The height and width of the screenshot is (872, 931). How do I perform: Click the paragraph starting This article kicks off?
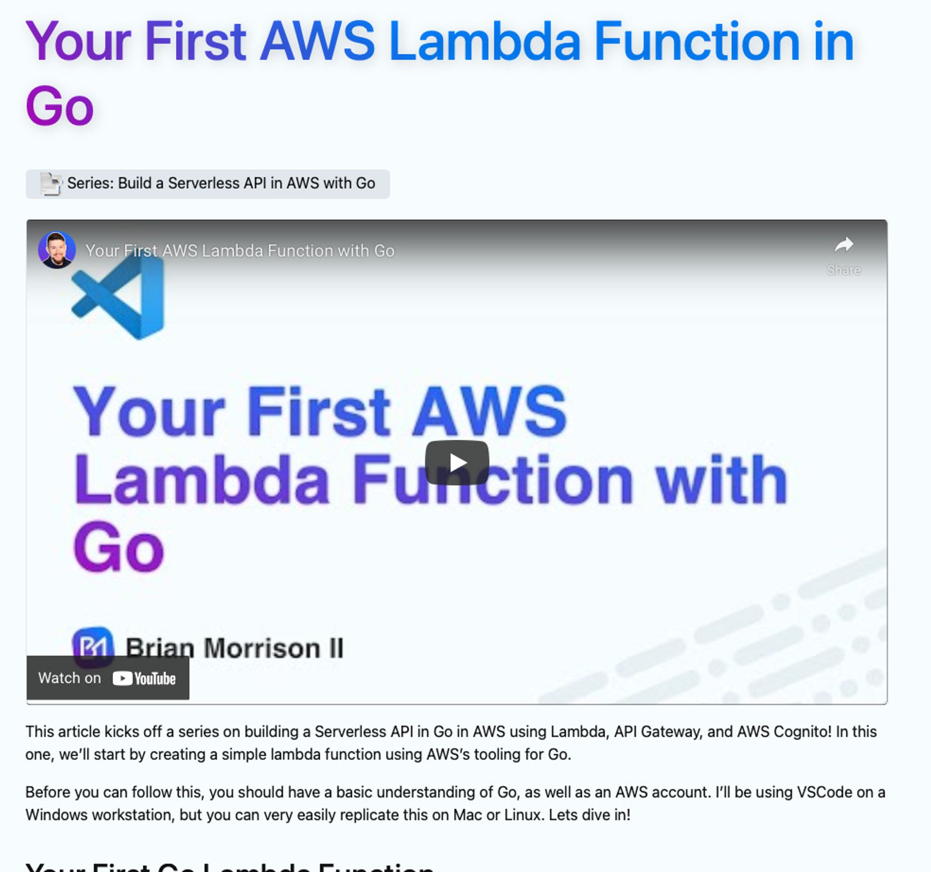(451, 743)
